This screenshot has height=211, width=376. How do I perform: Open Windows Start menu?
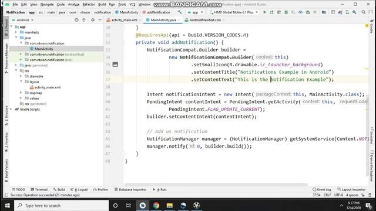point(7,206)
